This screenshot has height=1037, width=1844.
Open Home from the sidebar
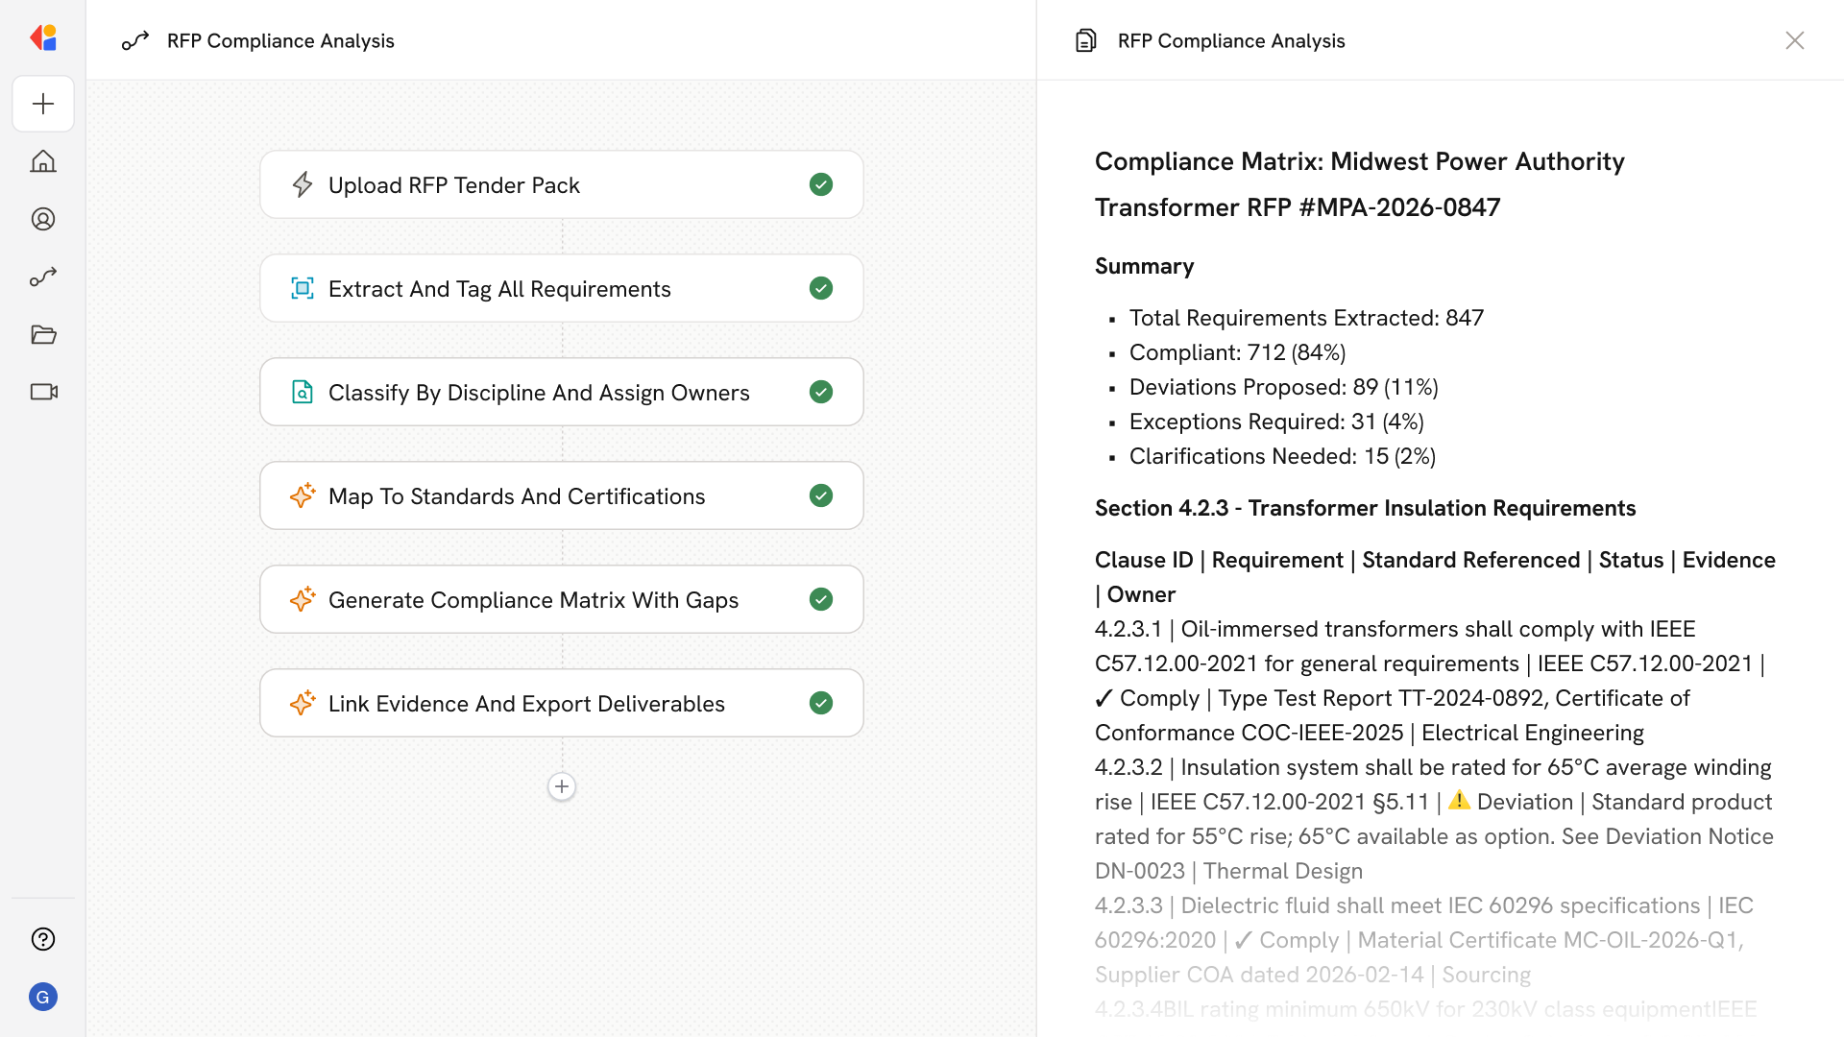pyautogui.click(x=43, y=161)
